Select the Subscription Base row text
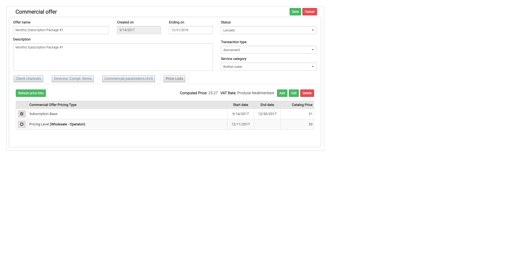 click(x=43, y=114)
